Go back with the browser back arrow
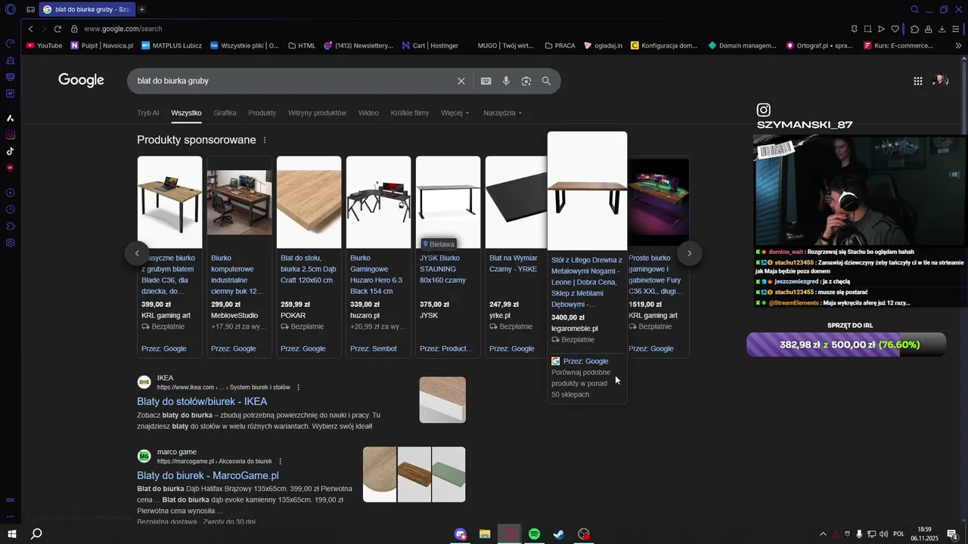968x544 pixels. [x=30, y=29]
